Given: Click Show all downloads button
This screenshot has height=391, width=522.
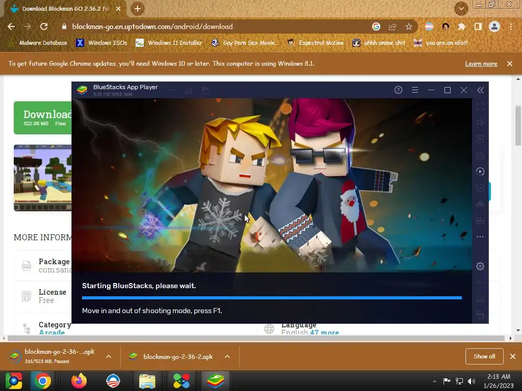Looking at the screenshot, I should [484, 356].
